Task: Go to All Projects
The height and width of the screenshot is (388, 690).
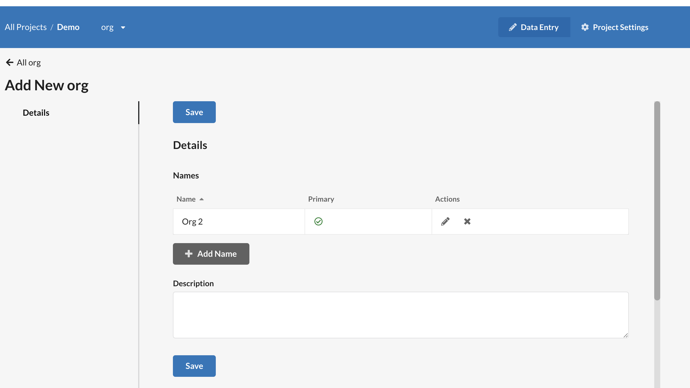Action: click(x=26, y=27)
